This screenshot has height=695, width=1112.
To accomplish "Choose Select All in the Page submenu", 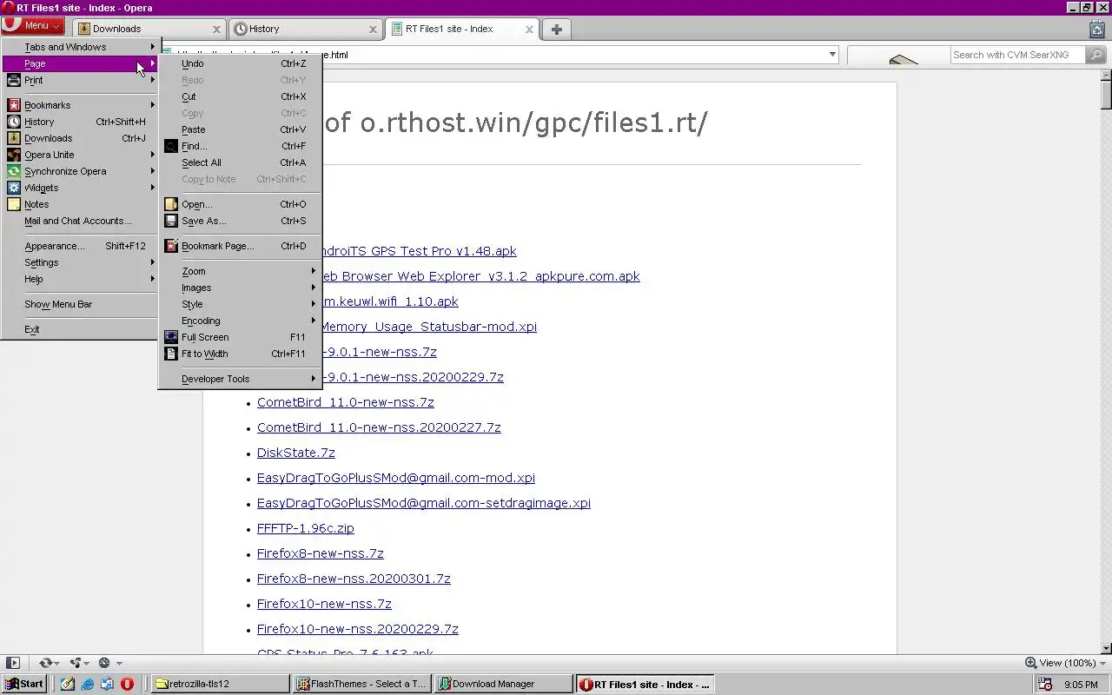I will (240, 162).
